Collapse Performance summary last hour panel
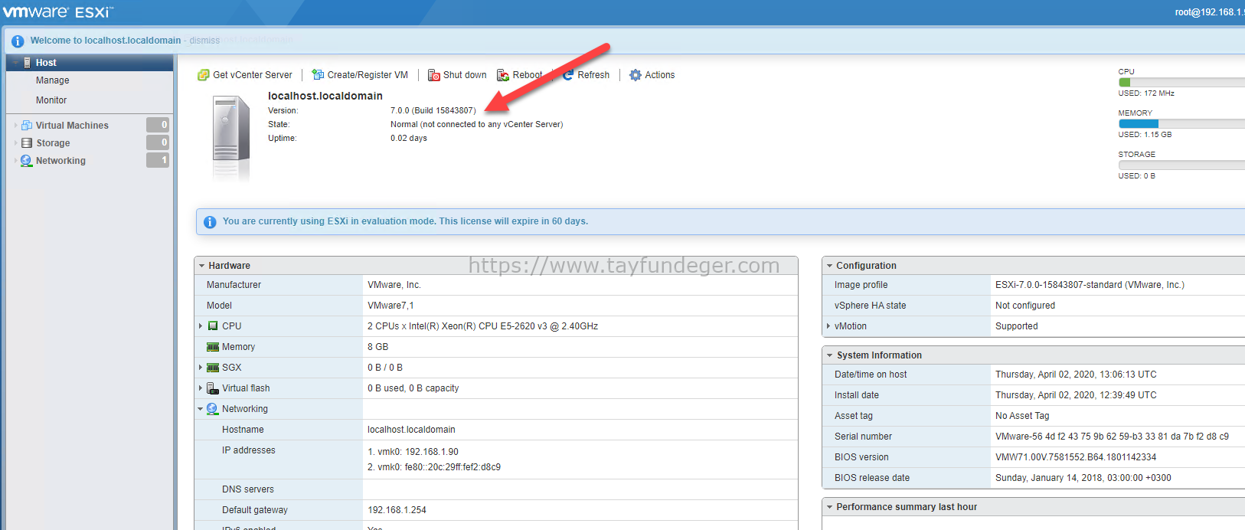Image resolution: width=1245 pixels, height=530 pixels. pos(829,507)
